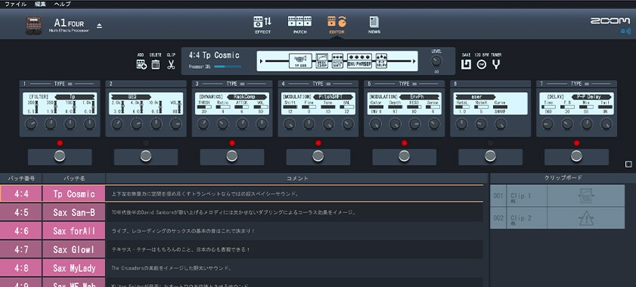Toggle the footswitch of effect unit 7
636x287 pixels.
coord(576,156)
